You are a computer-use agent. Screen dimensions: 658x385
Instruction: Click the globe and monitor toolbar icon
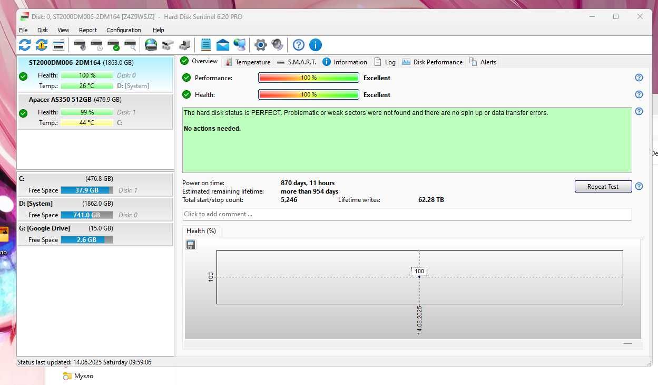click(240, 45)
